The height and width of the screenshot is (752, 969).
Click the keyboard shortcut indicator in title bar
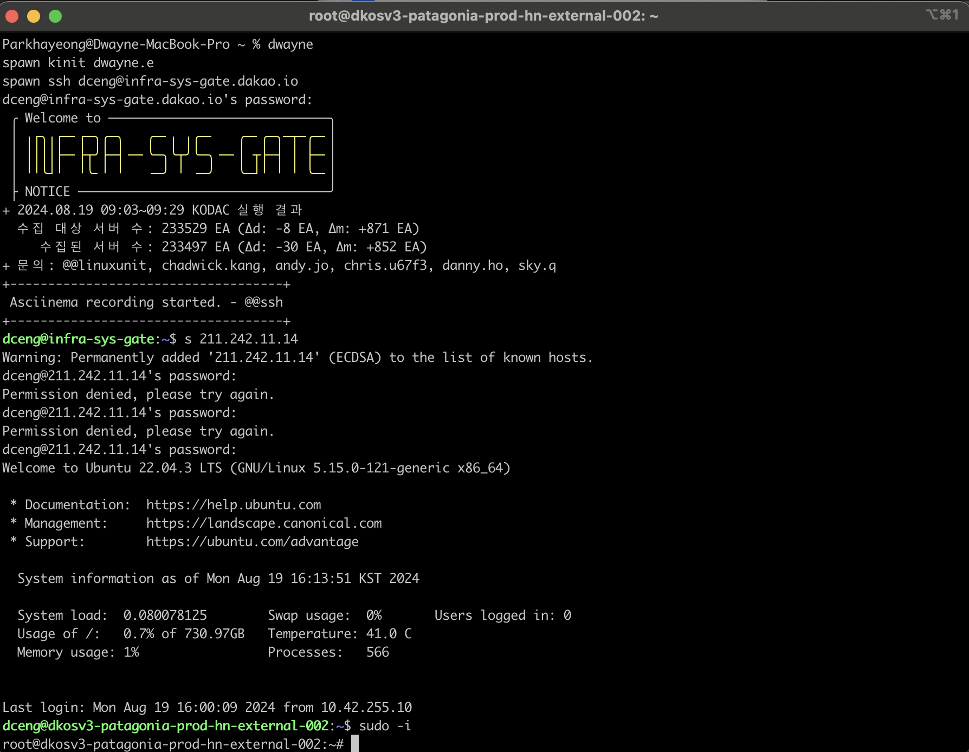[x=942, y=15]
